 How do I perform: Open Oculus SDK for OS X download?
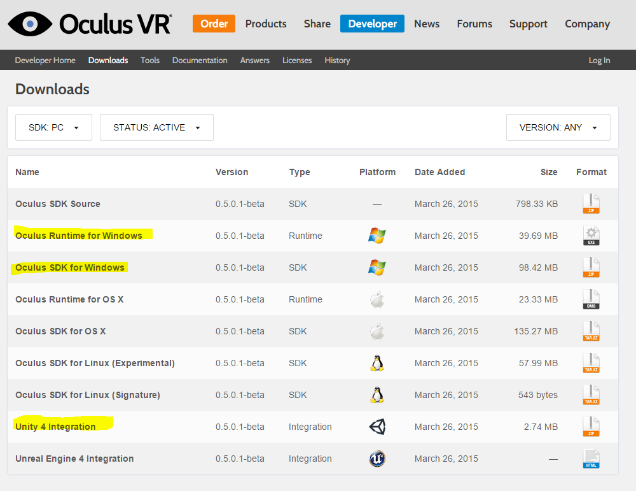[60, 331]
